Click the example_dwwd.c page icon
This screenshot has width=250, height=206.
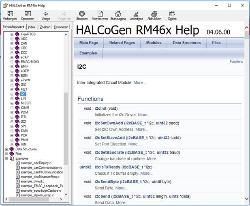tap(18, 181)
